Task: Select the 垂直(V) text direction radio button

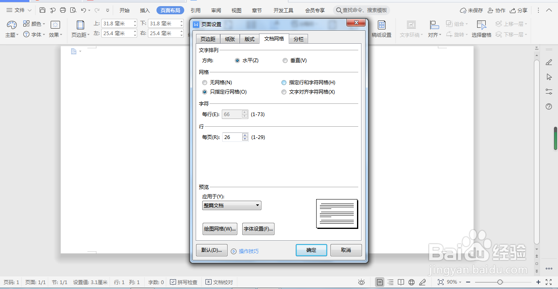Action: (x=285, y=60)
